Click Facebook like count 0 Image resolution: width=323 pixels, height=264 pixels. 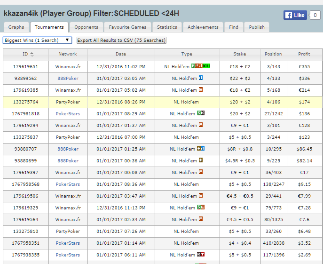pos(315,15)
